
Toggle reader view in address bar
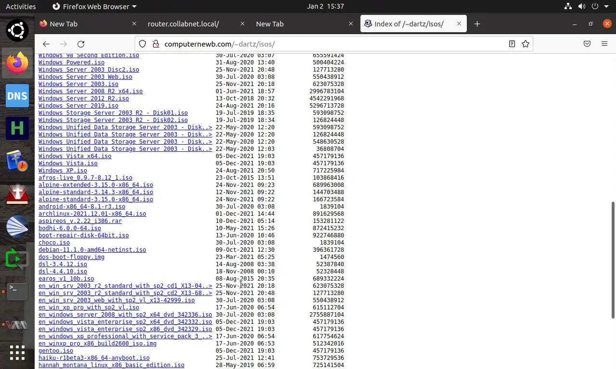pos(512,44)
